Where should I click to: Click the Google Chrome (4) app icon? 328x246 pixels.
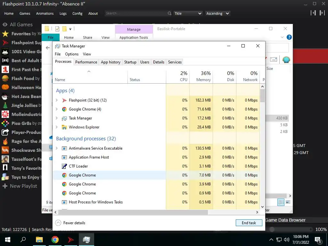(x=64, y=109)
